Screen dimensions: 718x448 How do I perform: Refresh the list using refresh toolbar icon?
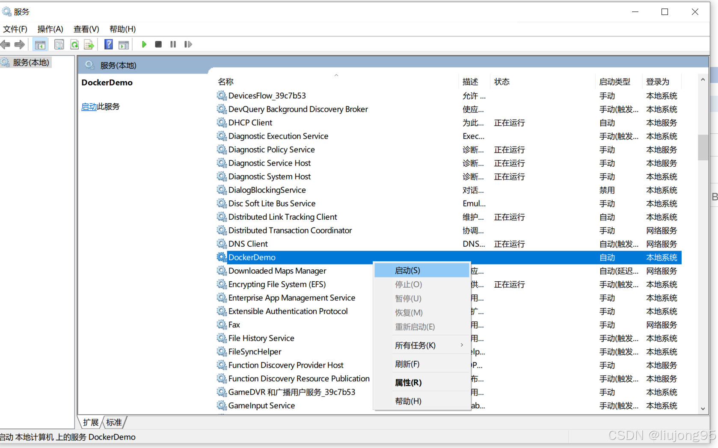[x=74, y=44]
